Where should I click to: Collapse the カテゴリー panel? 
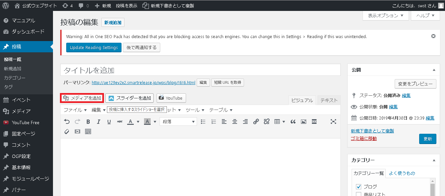click(434, 160)
